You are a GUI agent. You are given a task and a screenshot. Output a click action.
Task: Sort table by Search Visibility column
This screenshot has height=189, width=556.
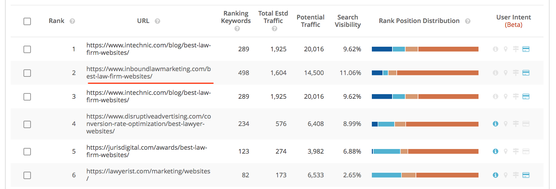coord(348,21)
